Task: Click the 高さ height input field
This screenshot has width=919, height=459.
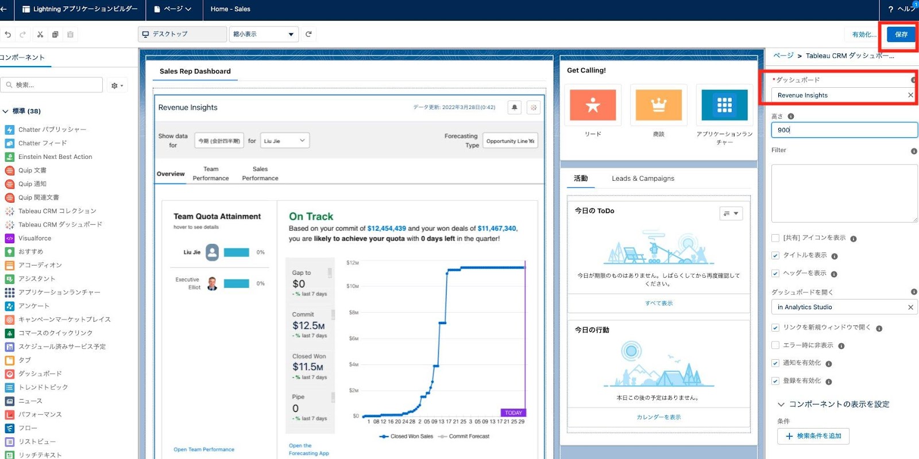Action: 844,130
